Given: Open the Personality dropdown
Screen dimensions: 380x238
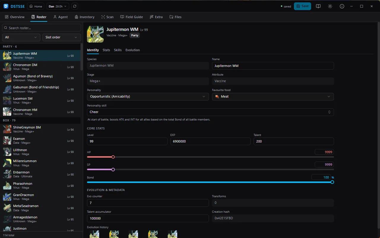Looking at the screenshot, I should [148, 97].
